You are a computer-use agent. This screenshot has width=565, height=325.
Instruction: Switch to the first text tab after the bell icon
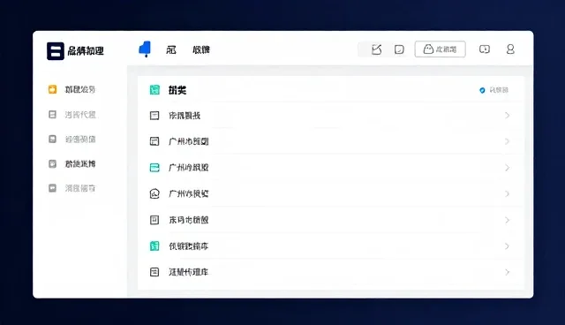pos(171,49)
